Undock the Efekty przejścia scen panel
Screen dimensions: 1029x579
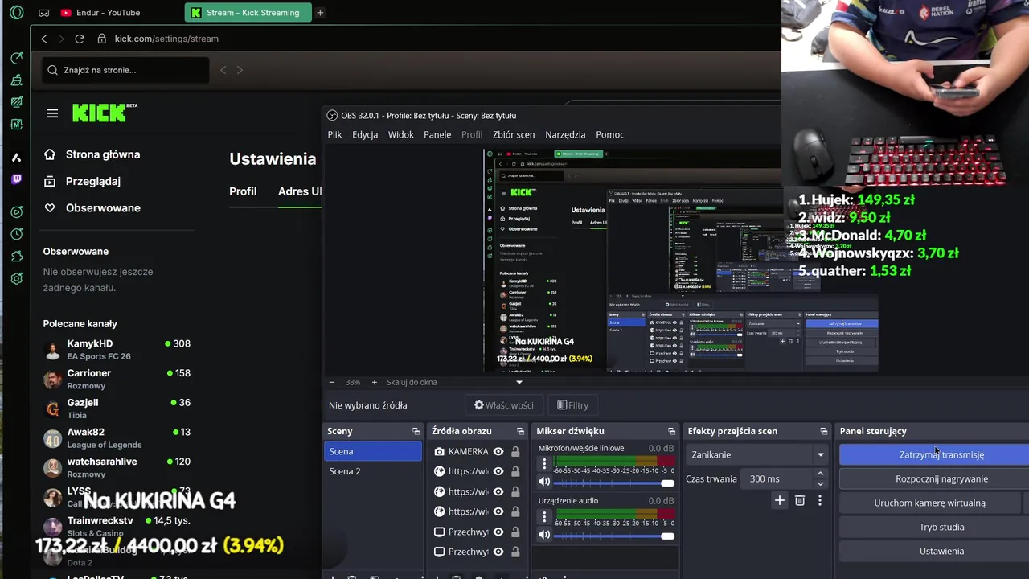point(823,432)
